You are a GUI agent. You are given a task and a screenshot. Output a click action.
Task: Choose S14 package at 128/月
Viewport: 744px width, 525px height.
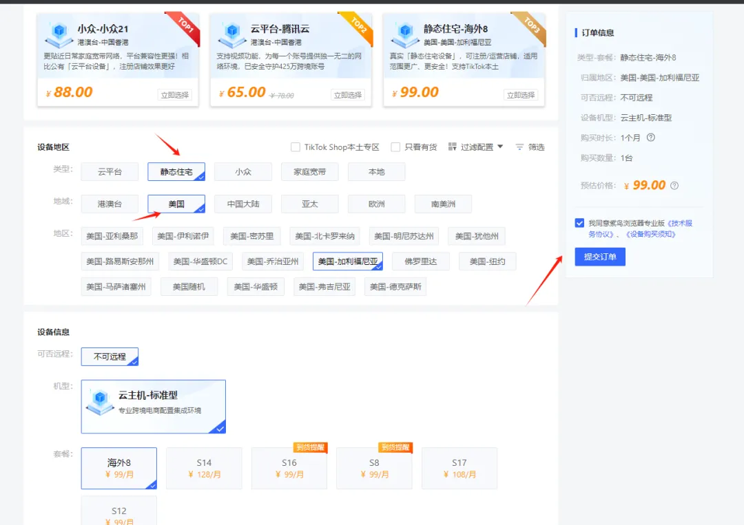204,468
